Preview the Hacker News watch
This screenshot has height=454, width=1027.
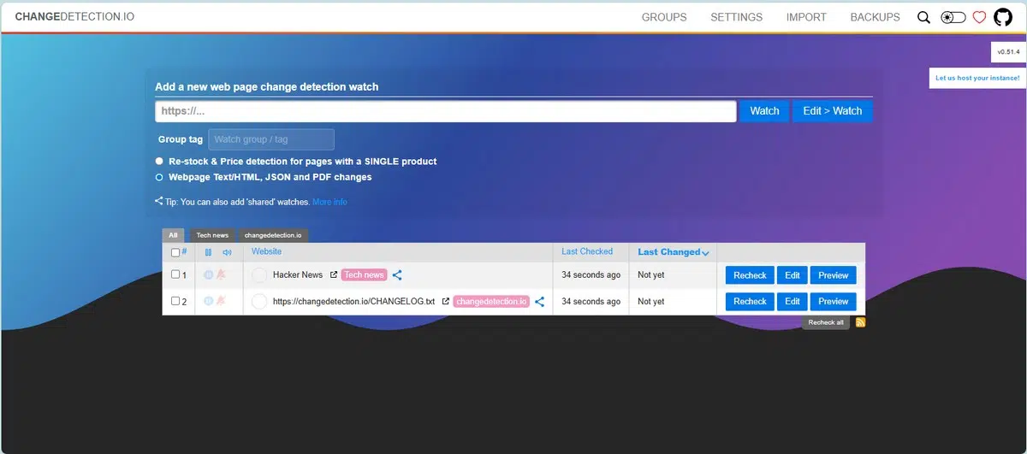(x=833, y=275)
